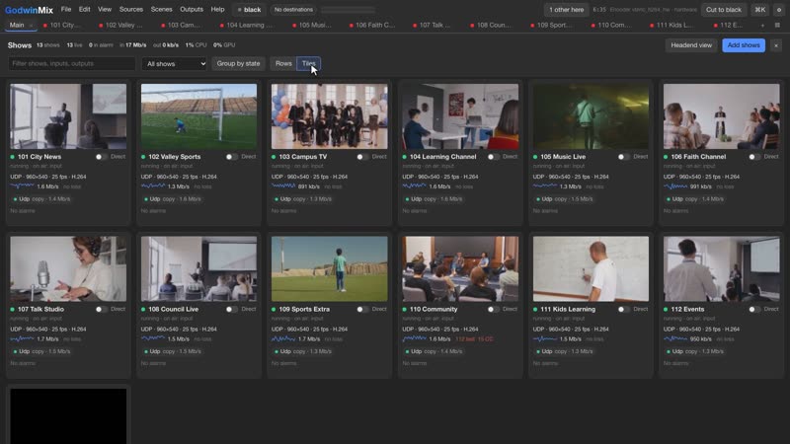Toggle Direct switch for 108 Council Live

[232, 309]
